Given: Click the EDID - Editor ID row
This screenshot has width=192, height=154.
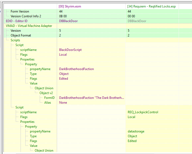Looking at the screenshot, I should (x=17, y=21).
